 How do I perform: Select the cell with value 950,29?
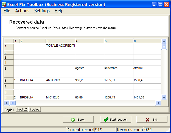click(89, 81)
